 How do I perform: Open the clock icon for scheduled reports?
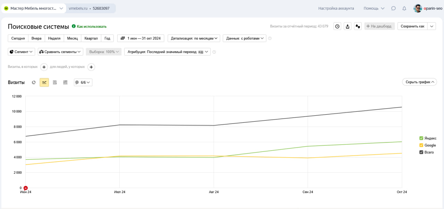(337, 26)
